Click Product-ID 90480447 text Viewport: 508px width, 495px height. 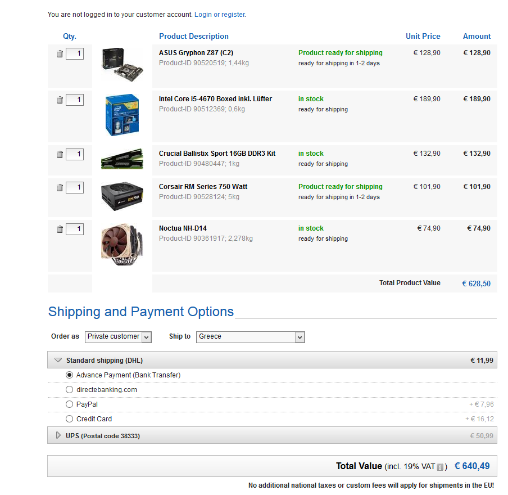(192, 164)
